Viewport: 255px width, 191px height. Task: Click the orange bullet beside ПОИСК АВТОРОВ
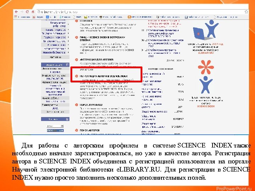(76, 130)
